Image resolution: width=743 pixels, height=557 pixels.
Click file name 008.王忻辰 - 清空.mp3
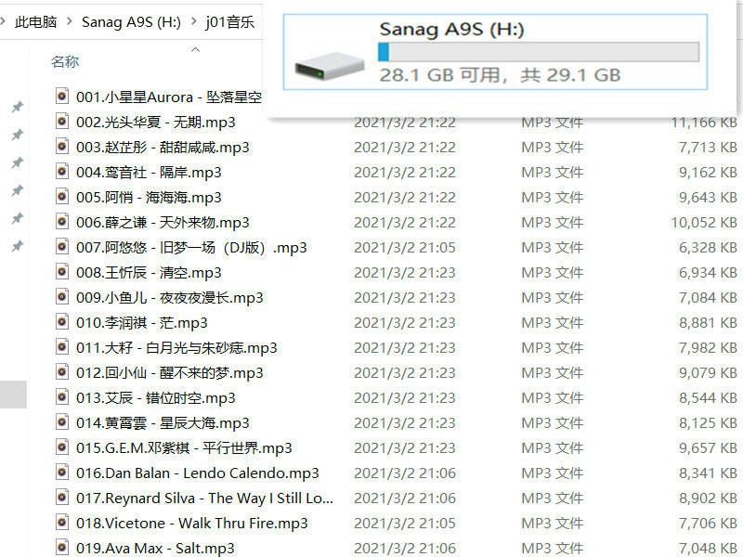[x=149, y=273]
